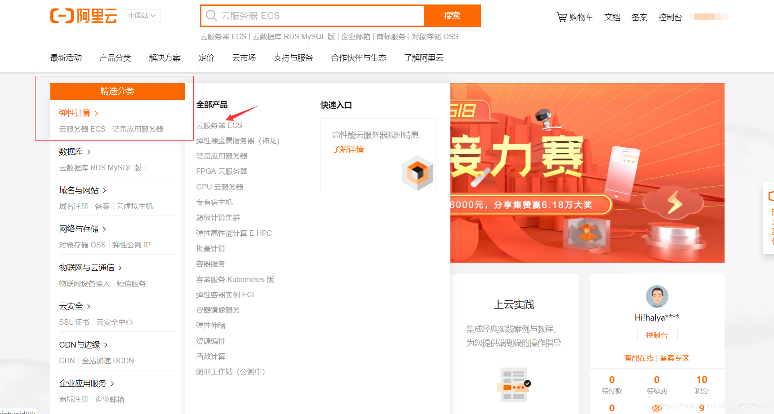Screen dimensions: 774x414
Task: Select 专有宿主机
Action: (214, 203)
